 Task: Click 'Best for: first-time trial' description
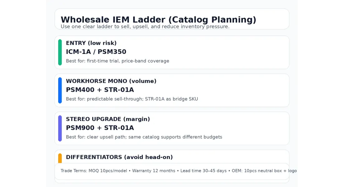click(117, 61)
